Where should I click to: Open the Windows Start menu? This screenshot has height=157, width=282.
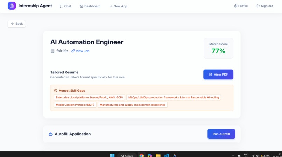point(112,155)
